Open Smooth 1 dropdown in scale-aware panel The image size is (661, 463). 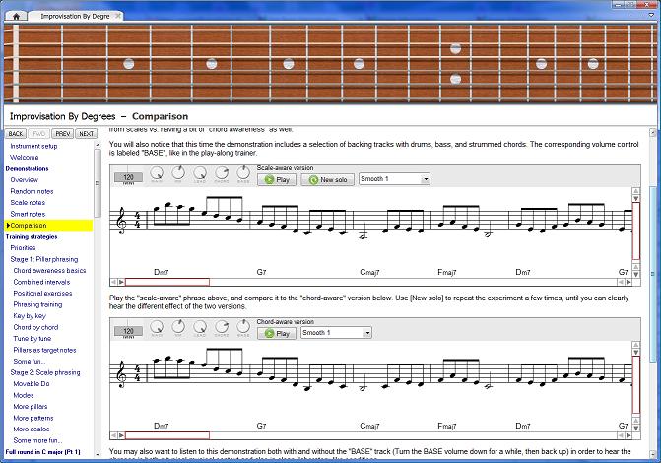(x=394, y=179)
